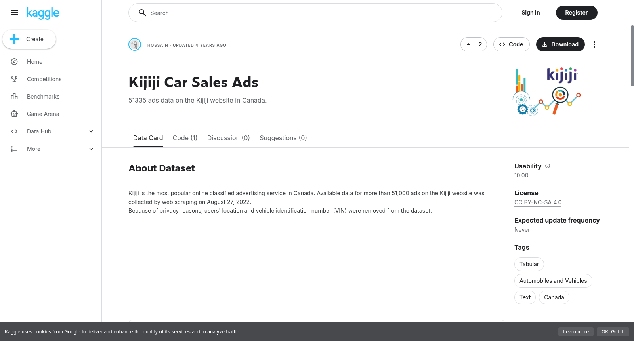Click the Kaggle logo
Screen dimensions: 634x341
pyautogui.click(x=43, y=13)
